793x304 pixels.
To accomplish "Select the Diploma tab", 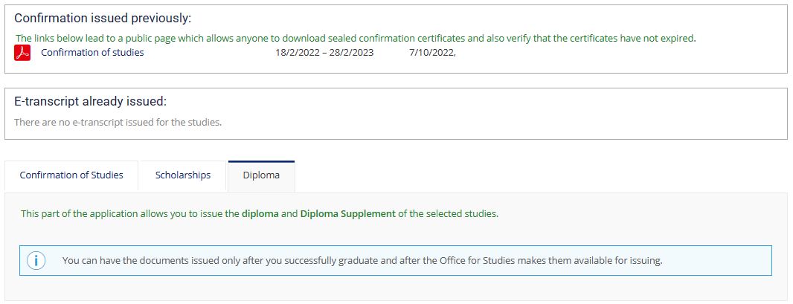I will 261,175.
